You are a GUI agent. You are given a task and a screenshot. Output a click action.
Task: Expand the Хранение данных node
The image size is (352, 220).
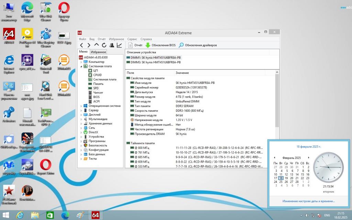coord(81,123)
